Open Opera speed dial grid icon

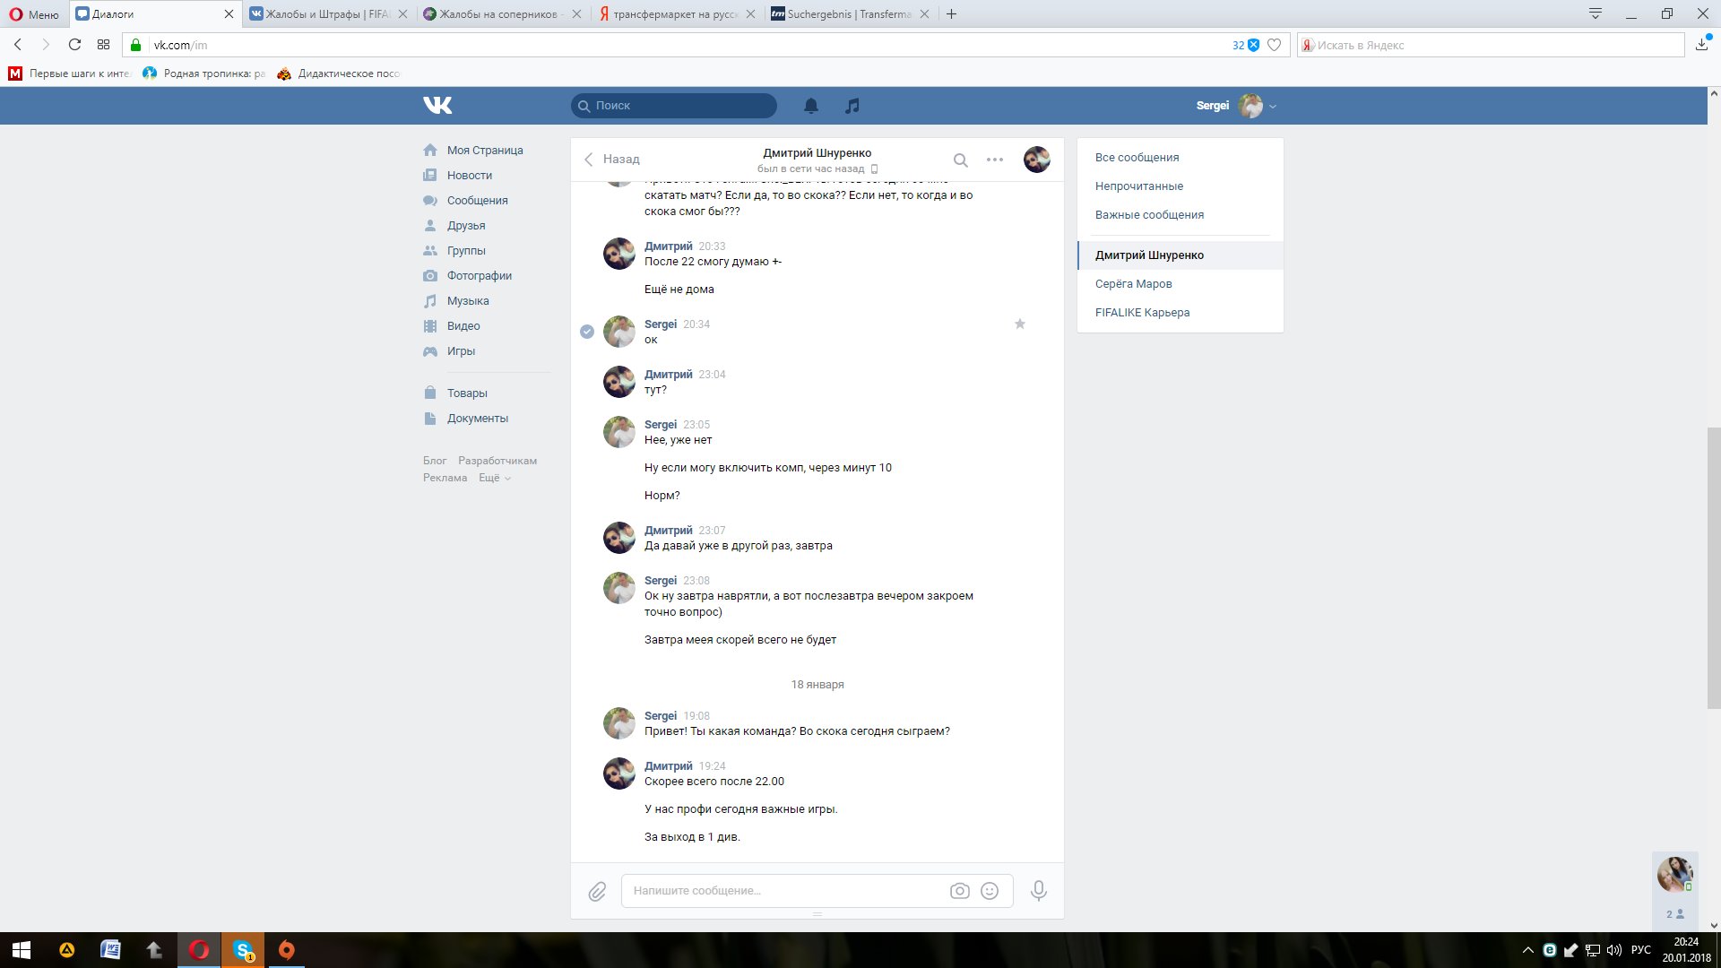103,45
